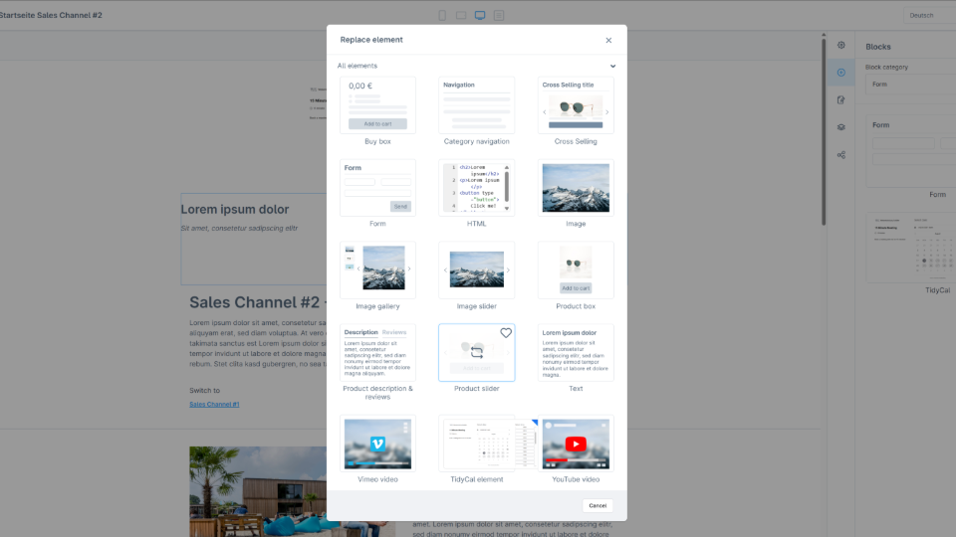Favorite the Product slider element with heart icon
The height and width of the screenshot is (537, 956).
(506, 333)
